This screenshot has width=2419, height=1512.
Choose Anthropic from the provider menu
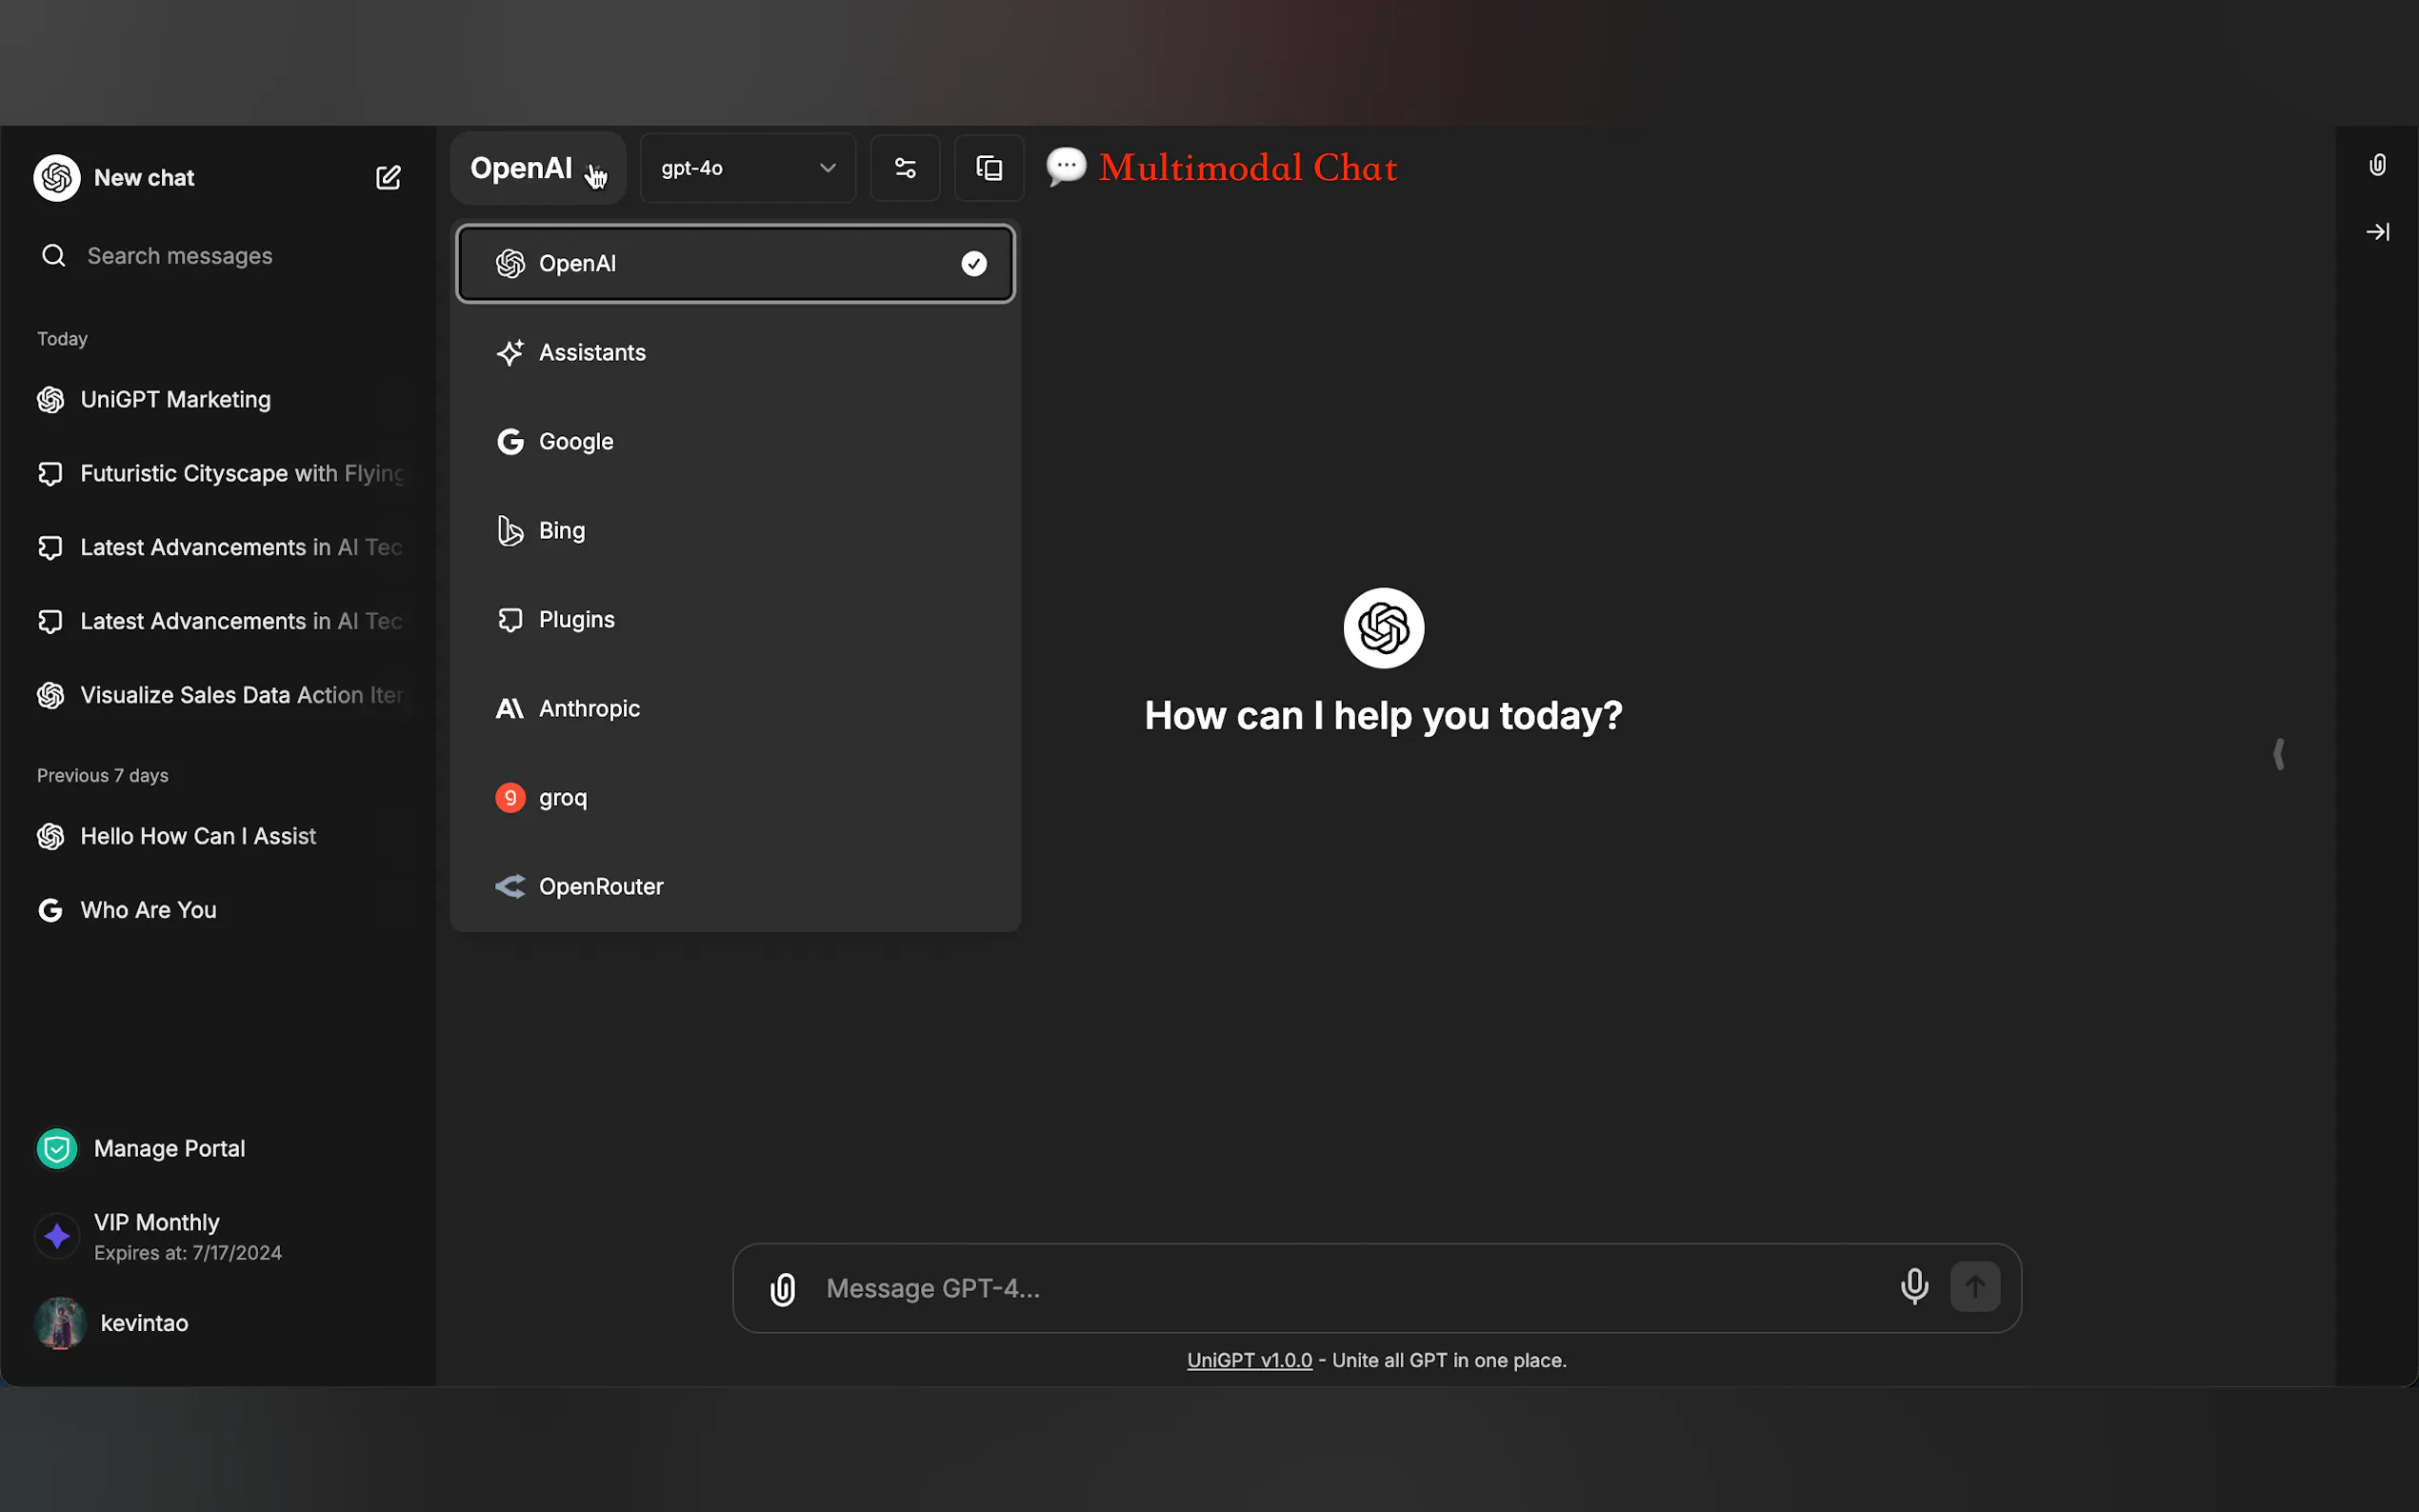coord(589,709)
